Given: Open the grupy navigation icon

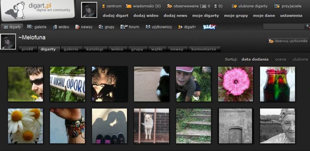Looking at the screenshot, I should tap(101, 27).
